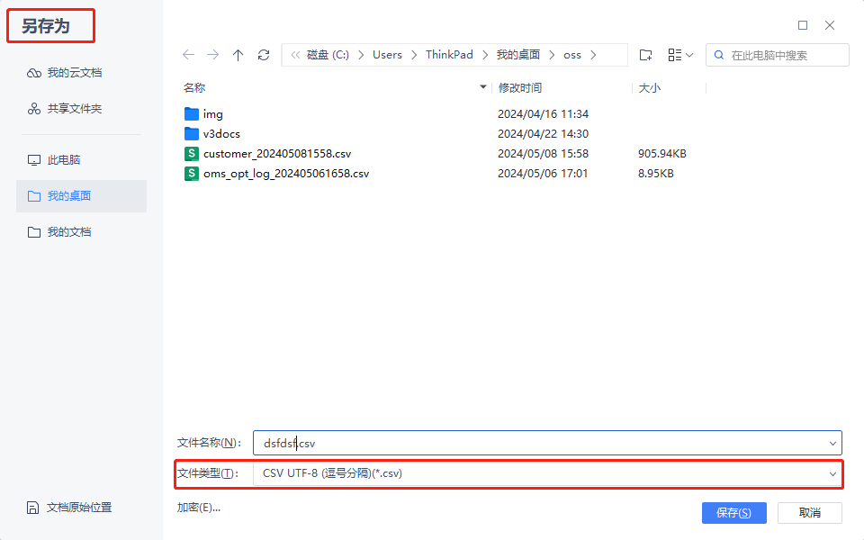Image resolution: width=864 pixels, height=540 pixels.
Task: Expand the file type dropdown
Action: click(x=832, y=473)
